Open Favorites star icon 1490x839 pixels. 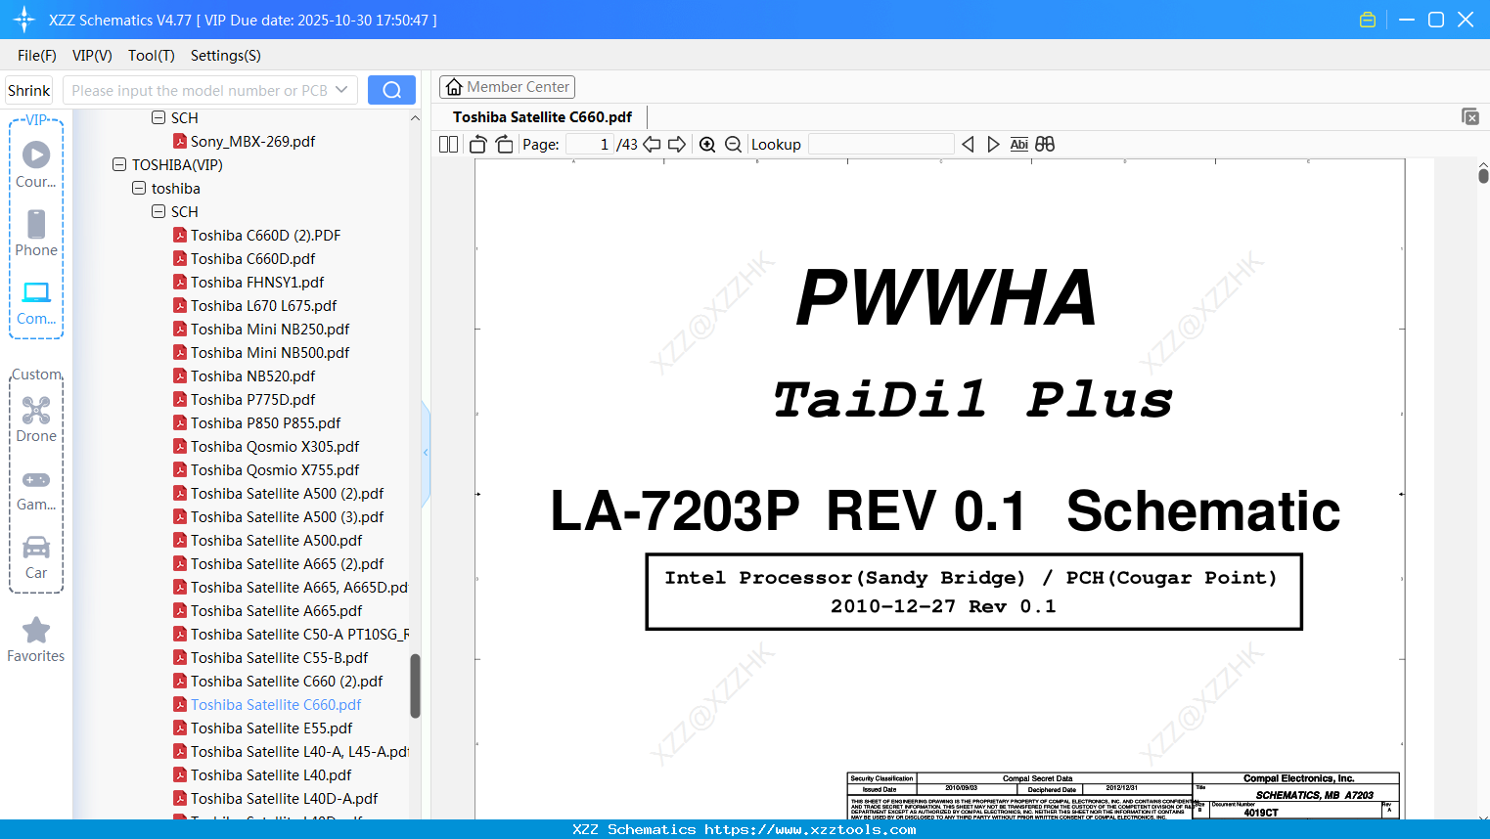point(36,630)
